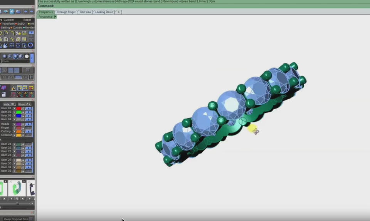Viewport: 370px width, 221px height.
Task: Open the Perspective viewport dropdown arrow
Action: coord(55,17)
